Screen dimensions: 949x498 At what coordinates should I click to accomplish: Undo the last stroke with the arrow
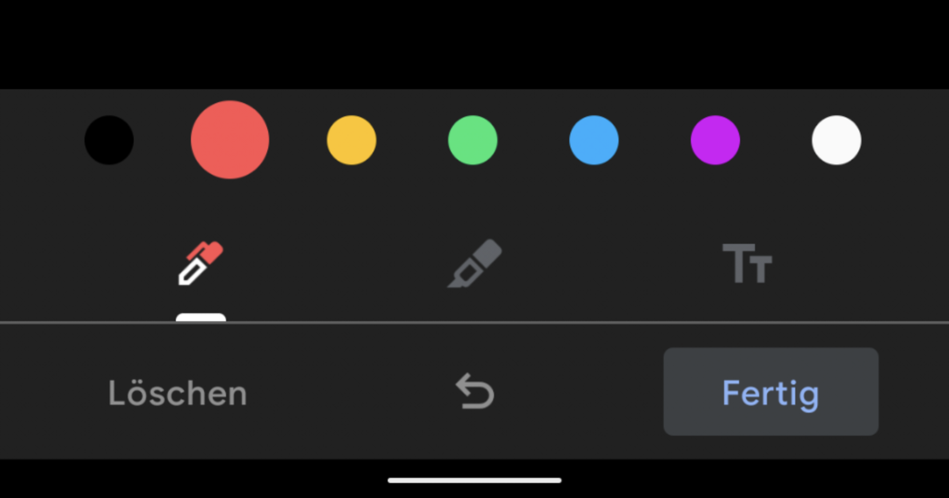[474, 391]
